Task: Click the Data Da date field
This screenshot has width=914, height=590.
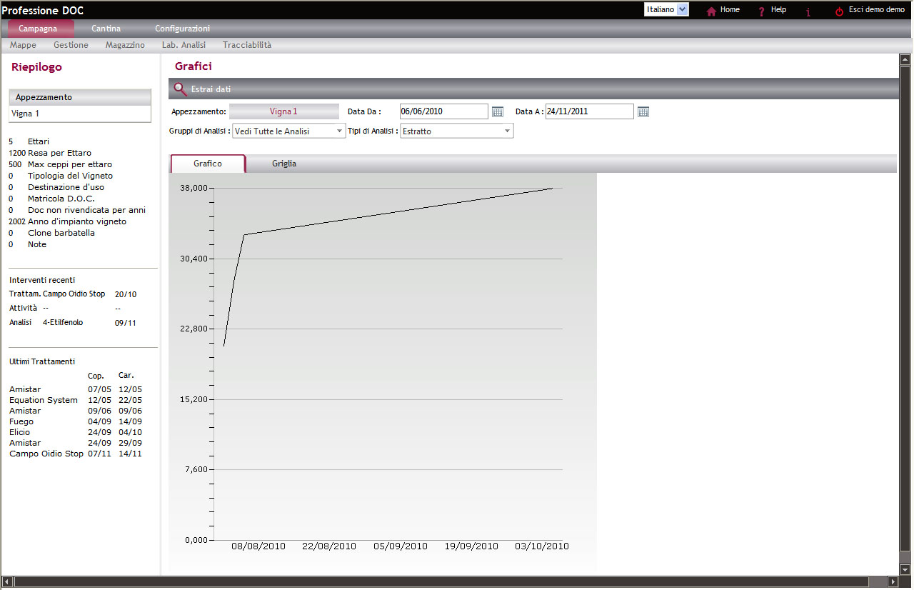Action: click(x=443, y=111)
